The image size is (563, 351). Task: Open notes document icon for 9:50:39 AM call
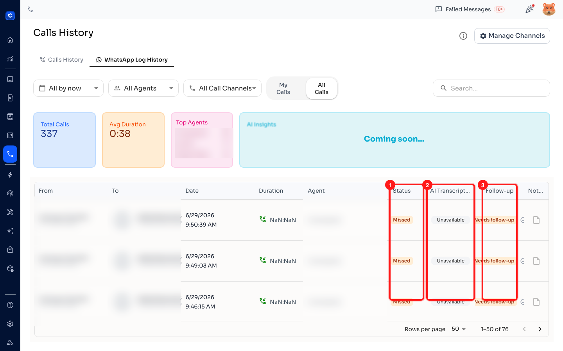click(x=536, y=220)
